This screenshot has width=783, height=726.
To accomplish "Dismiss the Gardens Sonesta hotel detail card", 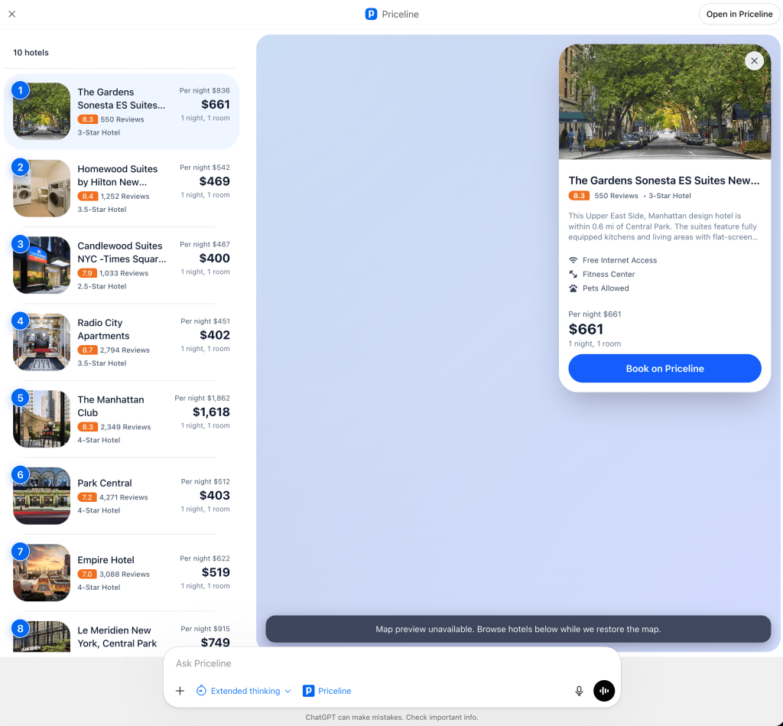I will click(754, 60).
